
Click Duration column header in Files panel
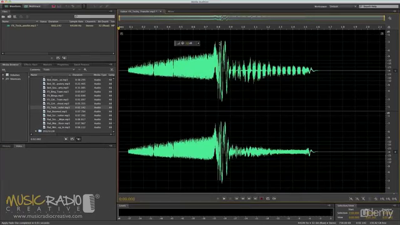pos(54,21)
